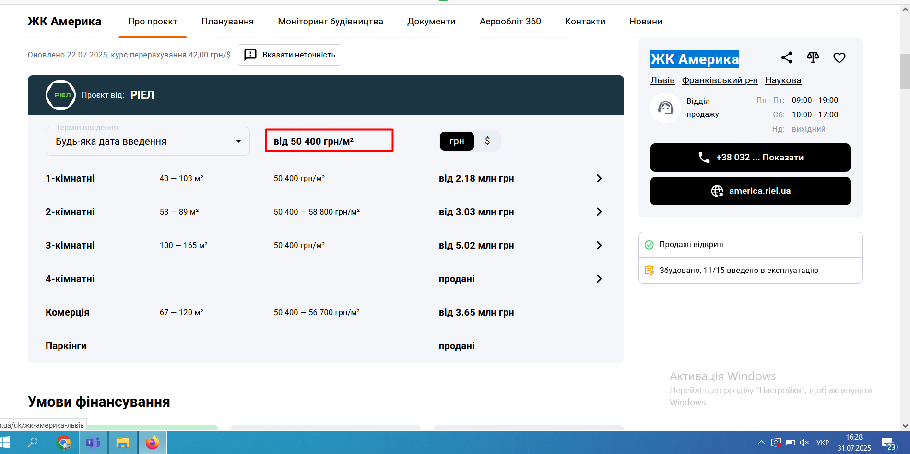
Task: Open File Explorer from the taskbar
Action: 123,443
